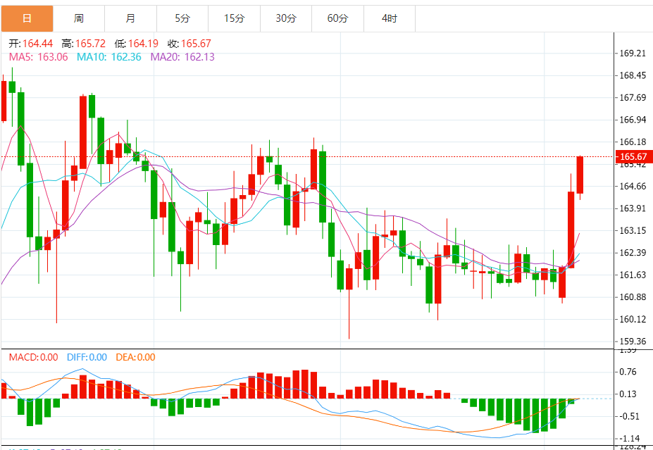Image resolution: width=653 pixels, height=450 pixels.
Task: Click the opening price 开:164.44
Action: (x=31, y=43)
